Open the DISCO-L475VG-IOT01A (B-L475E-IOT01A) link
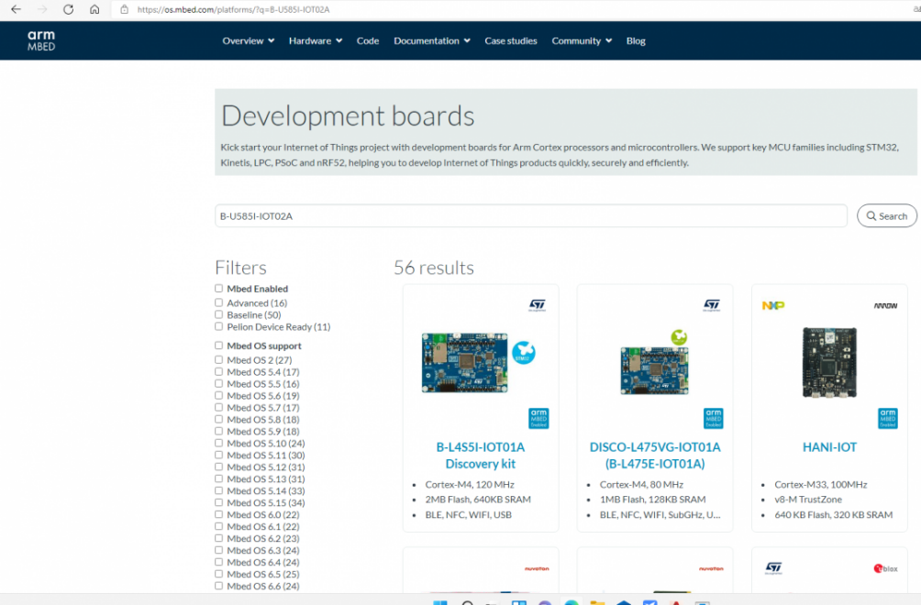 [x=655, y=456]
